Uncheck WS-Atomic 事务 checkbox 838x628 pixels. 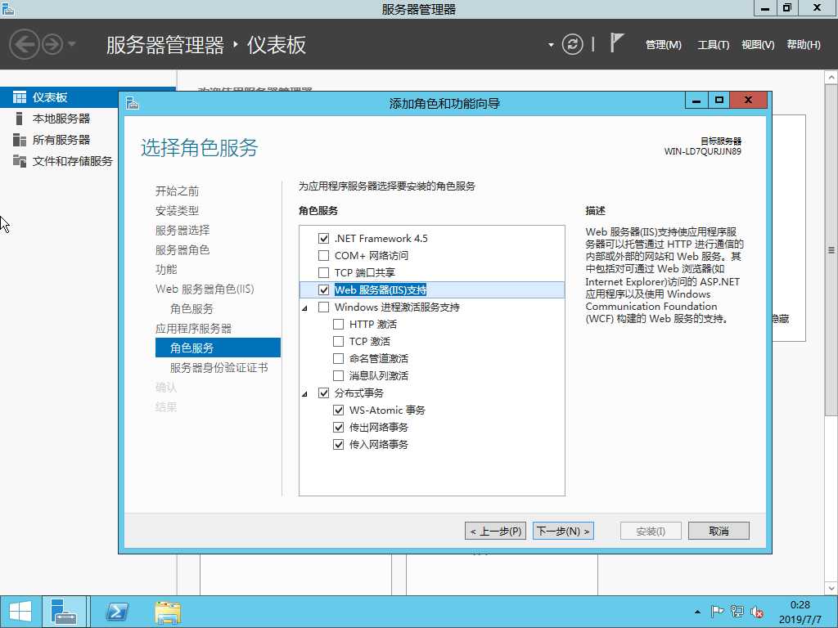pyautogui.click(x=338, y=410)
